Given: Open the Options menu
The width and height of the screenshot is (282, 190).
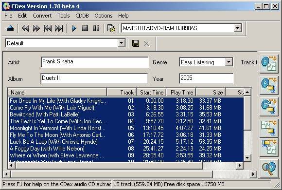Looking at the screenshot, I should click(104, 16).
